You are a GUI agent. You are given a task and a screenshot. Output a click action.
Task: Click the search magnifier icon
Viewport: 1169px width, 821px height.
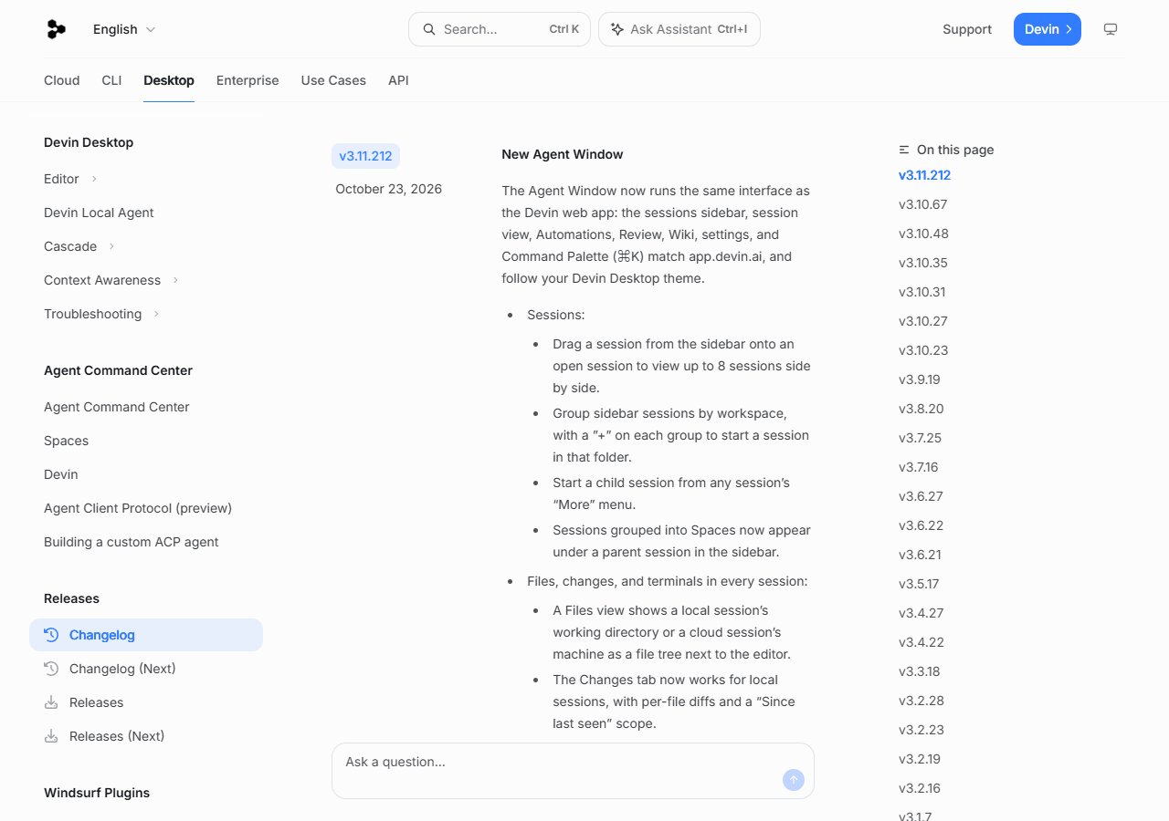click(429, 29)
